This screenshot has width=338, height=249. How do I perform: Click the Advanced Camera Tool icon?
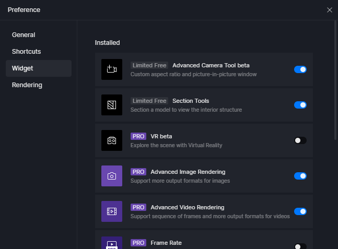(112, 69)
